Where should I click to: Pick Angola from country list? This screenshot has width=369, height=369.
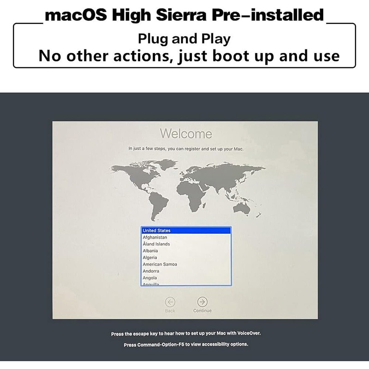tap(186, 278)
